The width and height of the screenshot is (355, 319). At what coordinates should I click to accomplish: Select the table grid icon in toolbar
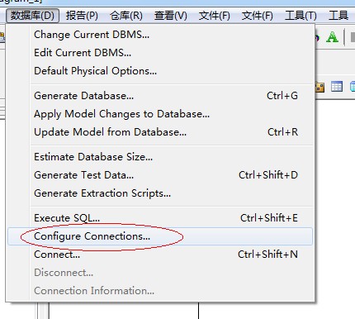[x=337, y=87]
